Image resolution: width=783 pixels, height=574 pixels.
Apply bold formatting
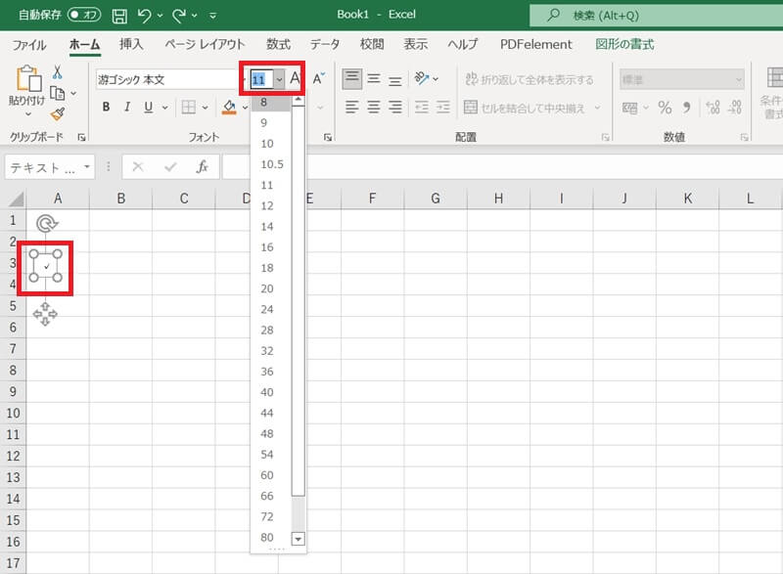(107, 106)
